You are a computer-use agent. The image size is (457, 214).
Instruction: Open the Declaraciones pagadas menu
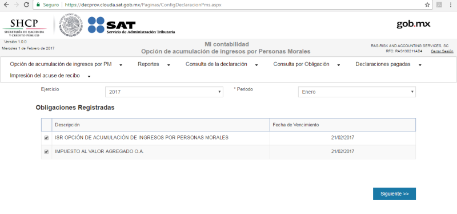383,64
